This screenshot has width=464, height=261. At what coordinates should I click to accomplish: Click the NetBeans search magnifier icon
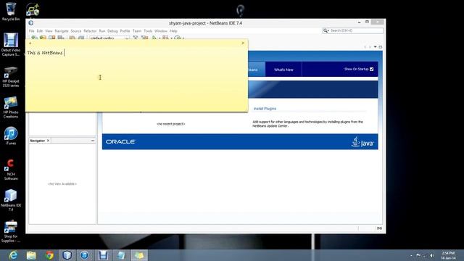326,30
